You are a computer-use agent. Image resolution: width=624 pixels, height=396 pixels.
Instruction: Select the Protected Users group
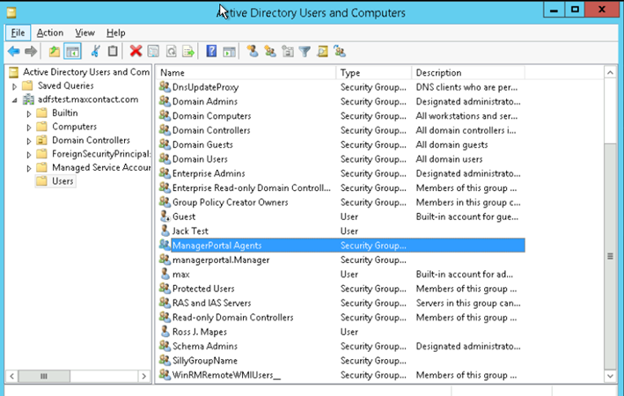point(341,289)
